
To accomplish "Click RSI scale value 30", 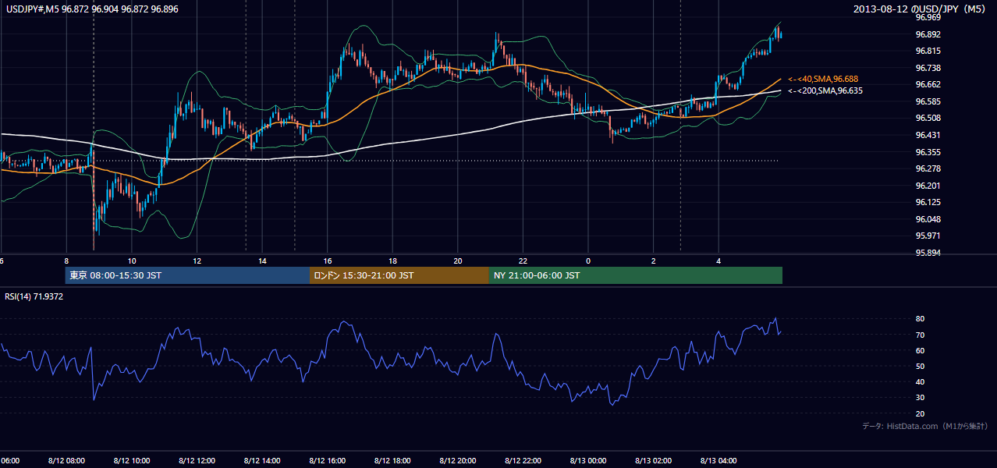I will coord(921,398).
